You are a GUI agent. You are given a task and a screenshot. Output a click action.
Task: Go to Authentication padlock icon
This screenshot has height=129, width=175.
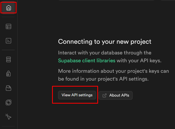[8, 74]
